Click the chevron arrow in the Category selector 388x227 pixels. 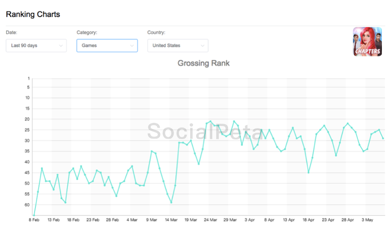132,46
